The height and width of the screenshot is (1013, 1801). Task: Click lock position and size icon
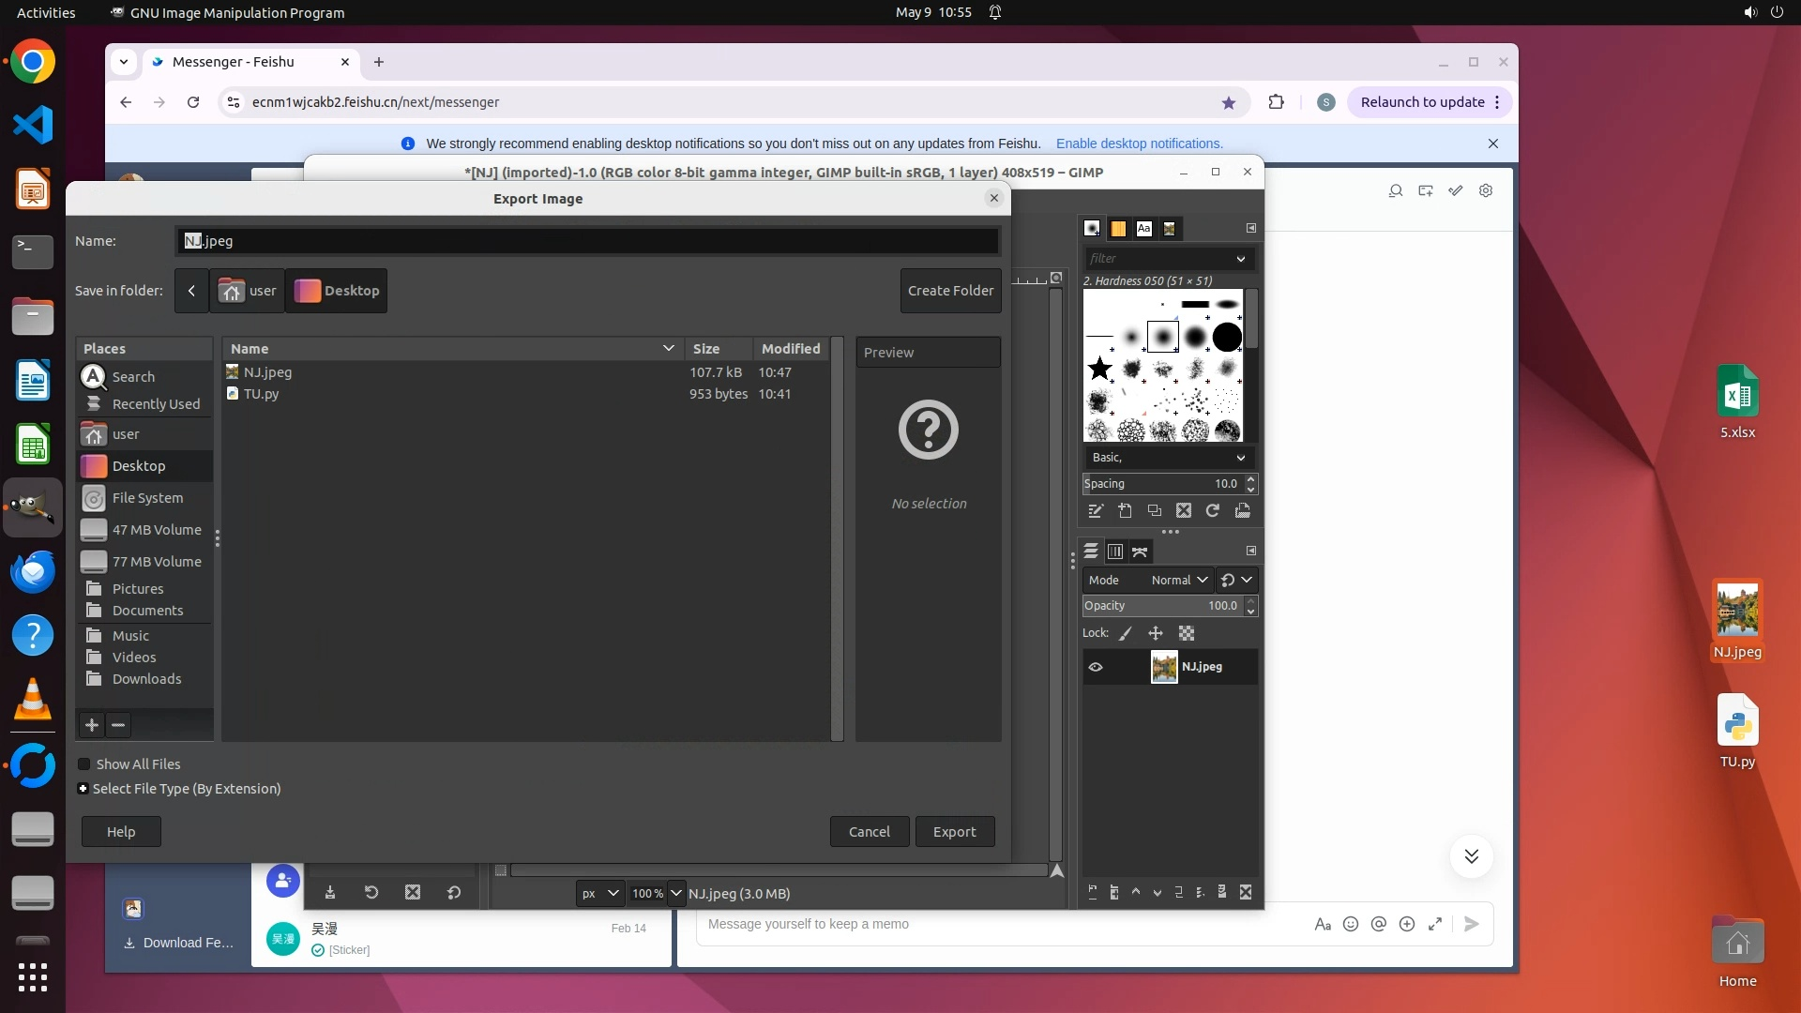pos(1156,634)
